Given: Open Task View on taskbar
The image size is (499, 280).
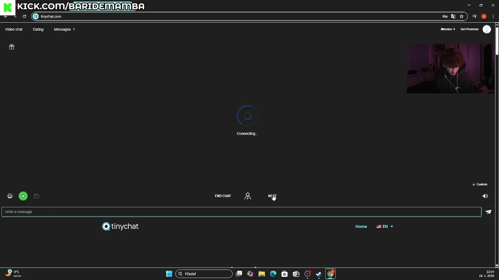Looking at the screenshot, I should [239, 274].
